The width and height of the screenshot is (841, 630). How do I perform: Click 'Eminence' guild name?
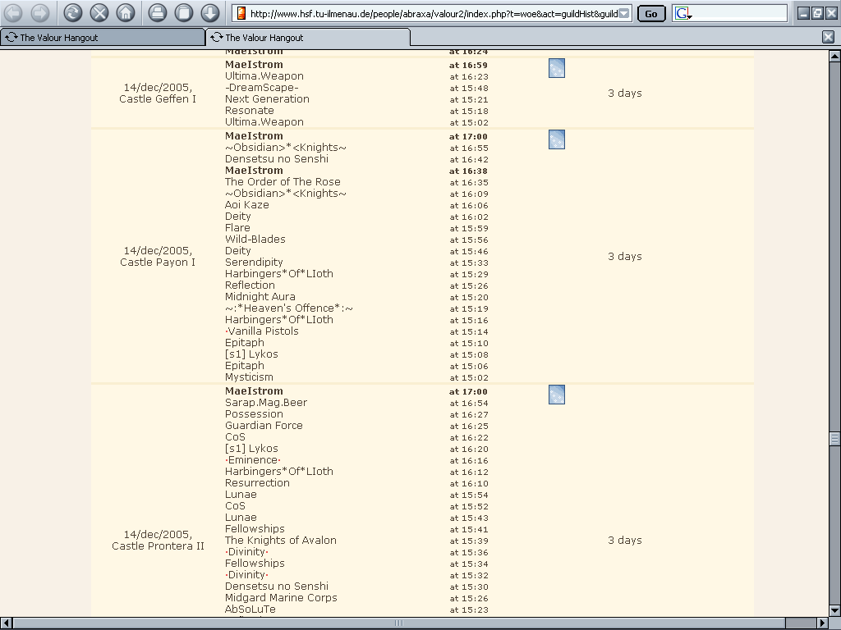253,460
